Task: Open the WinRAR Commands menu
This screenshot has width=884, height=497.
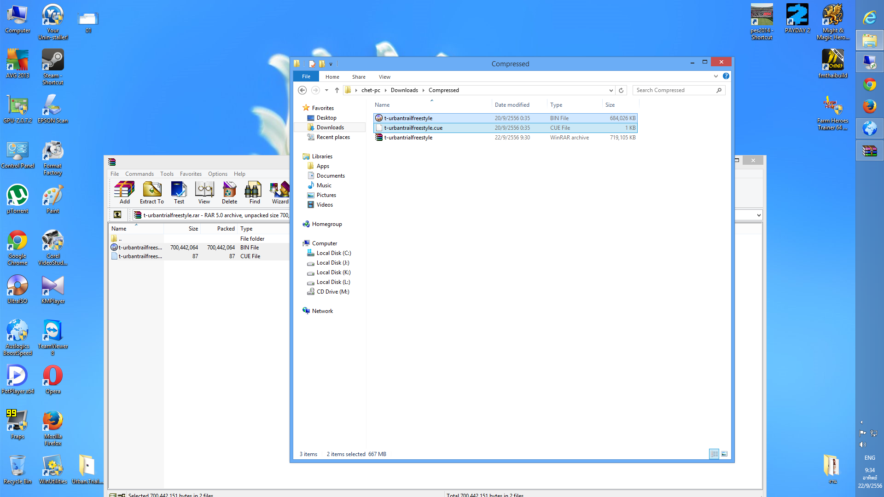Action: 139,174
